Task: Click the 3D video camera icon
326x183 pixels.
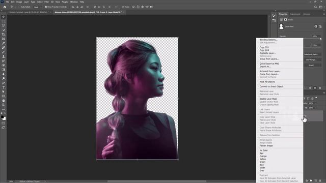Action: pos(151,7)
